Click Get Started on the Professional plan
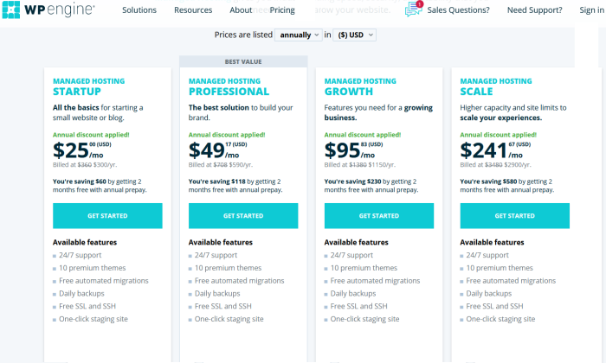Viewport: 606px width, 363px height. (243, 216)
